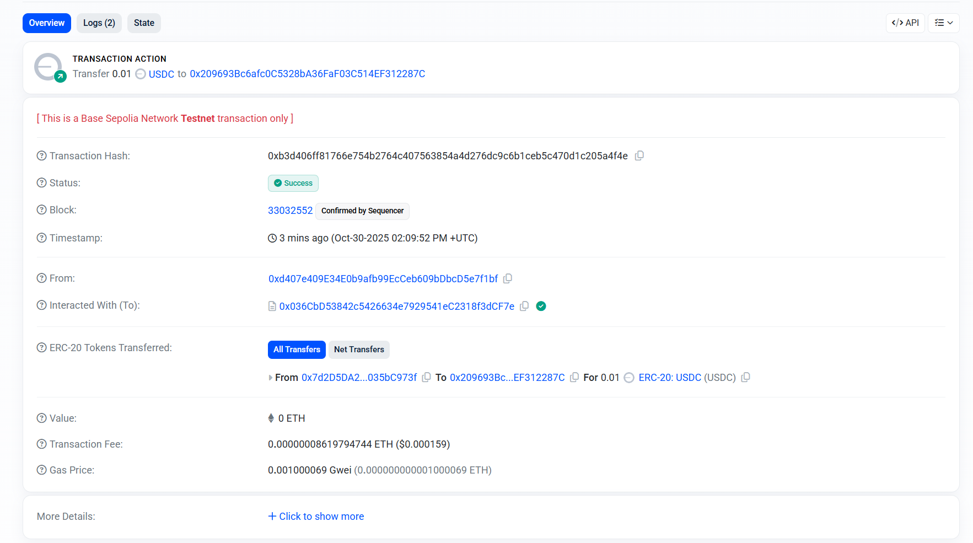
Task: Select the All Transfers toggle
Action: pos(297,350)
